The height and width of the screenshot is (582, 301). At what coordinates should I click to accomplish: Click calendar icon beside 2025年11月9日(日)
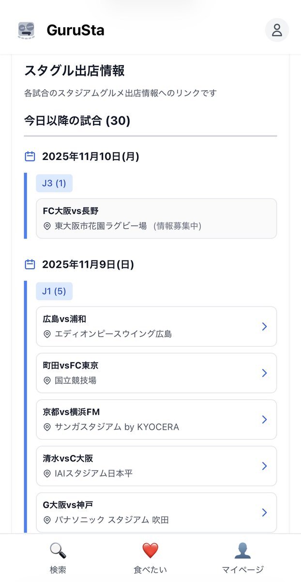pos(30,264)
